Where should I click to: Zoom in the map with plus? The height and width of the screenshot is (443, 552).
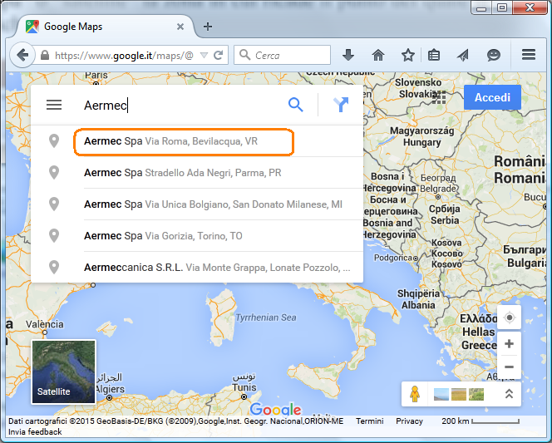tap(509, 344)
